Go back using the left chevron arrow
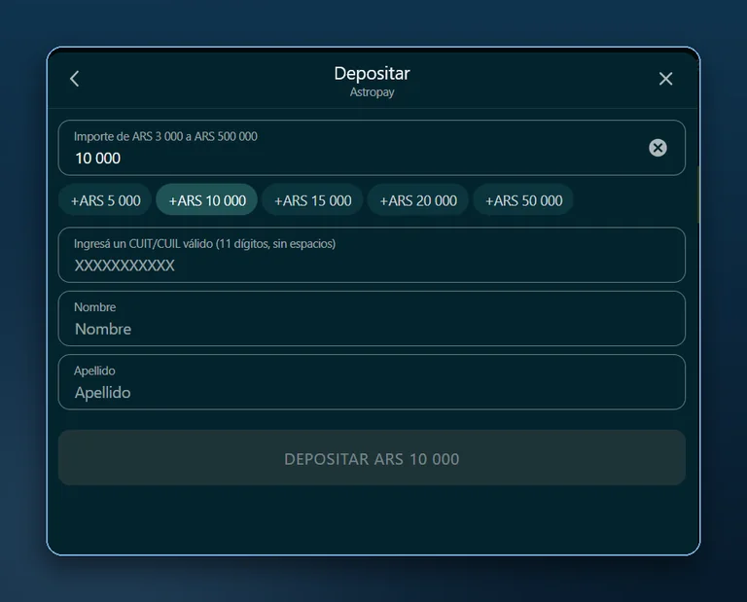This screenshot has height=602, width=747. click(74, 79)
